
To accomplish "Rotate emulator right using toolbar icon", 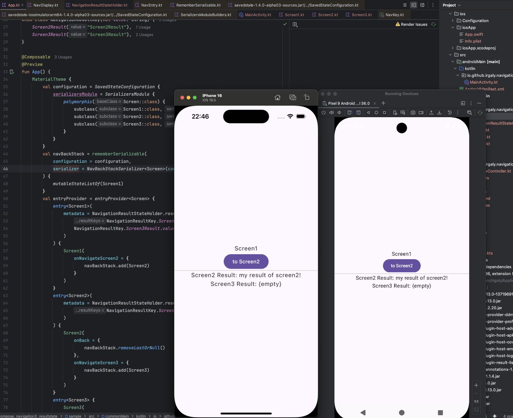I will [357, 113].
